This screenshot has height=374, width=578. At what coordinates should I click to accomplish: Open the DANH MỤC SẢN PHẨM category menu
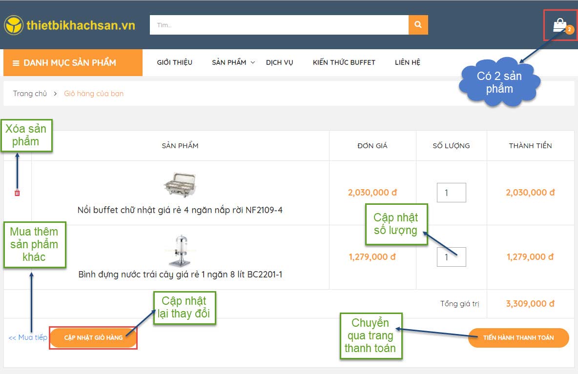pyautogui.click(x=73, y=63)
